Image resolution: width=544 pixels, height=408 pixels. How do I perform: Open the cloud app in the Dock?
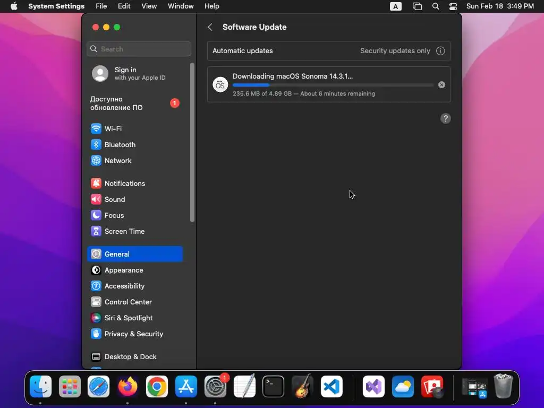click(403, 387)
